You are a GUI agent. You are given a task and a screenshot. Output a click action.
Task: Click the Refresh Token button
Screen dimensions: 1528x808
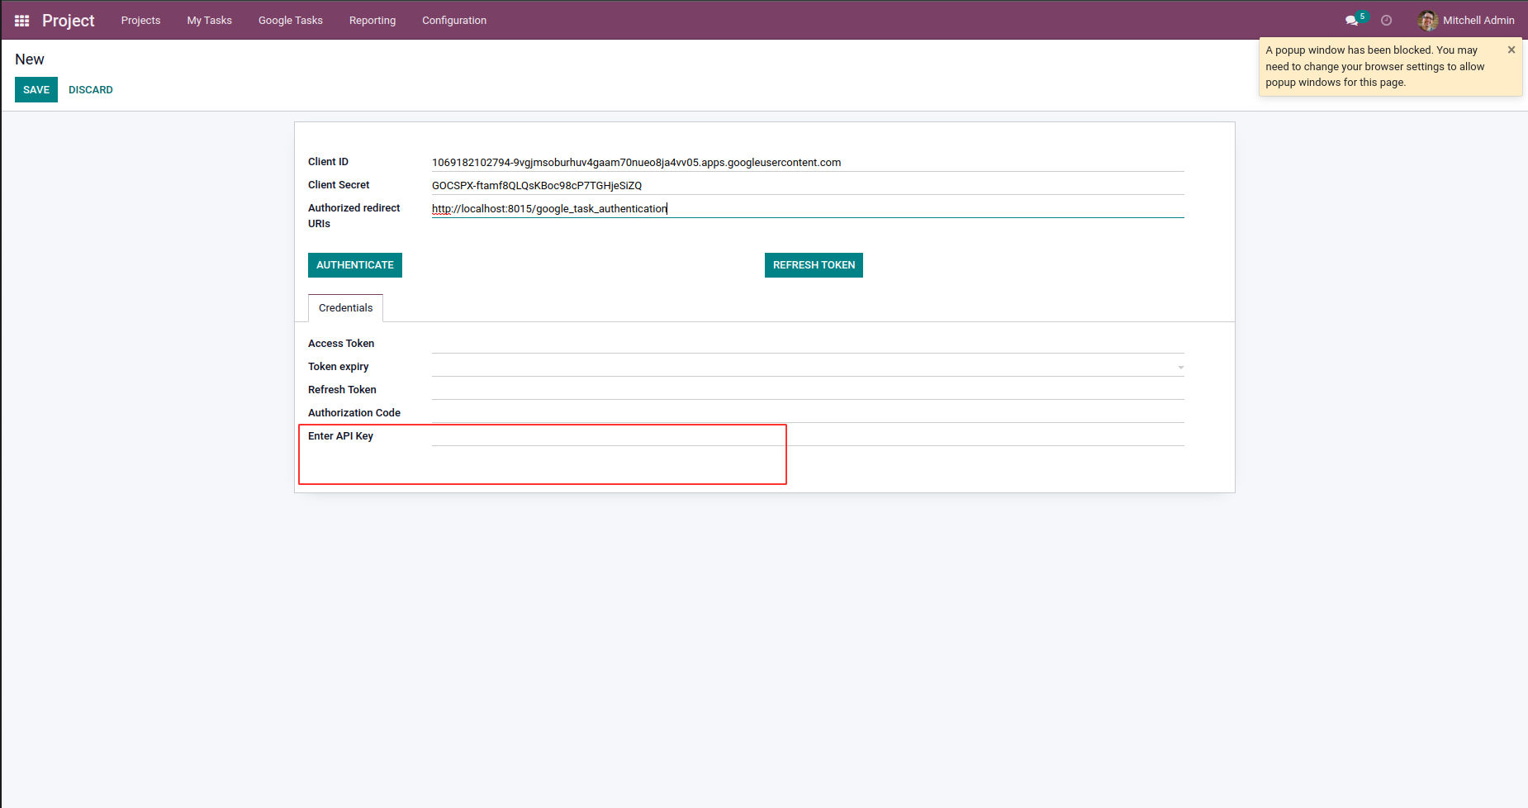(814, 265)
